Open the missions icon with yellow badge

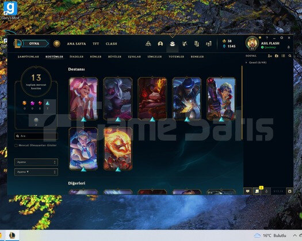(x=257, y=191)
